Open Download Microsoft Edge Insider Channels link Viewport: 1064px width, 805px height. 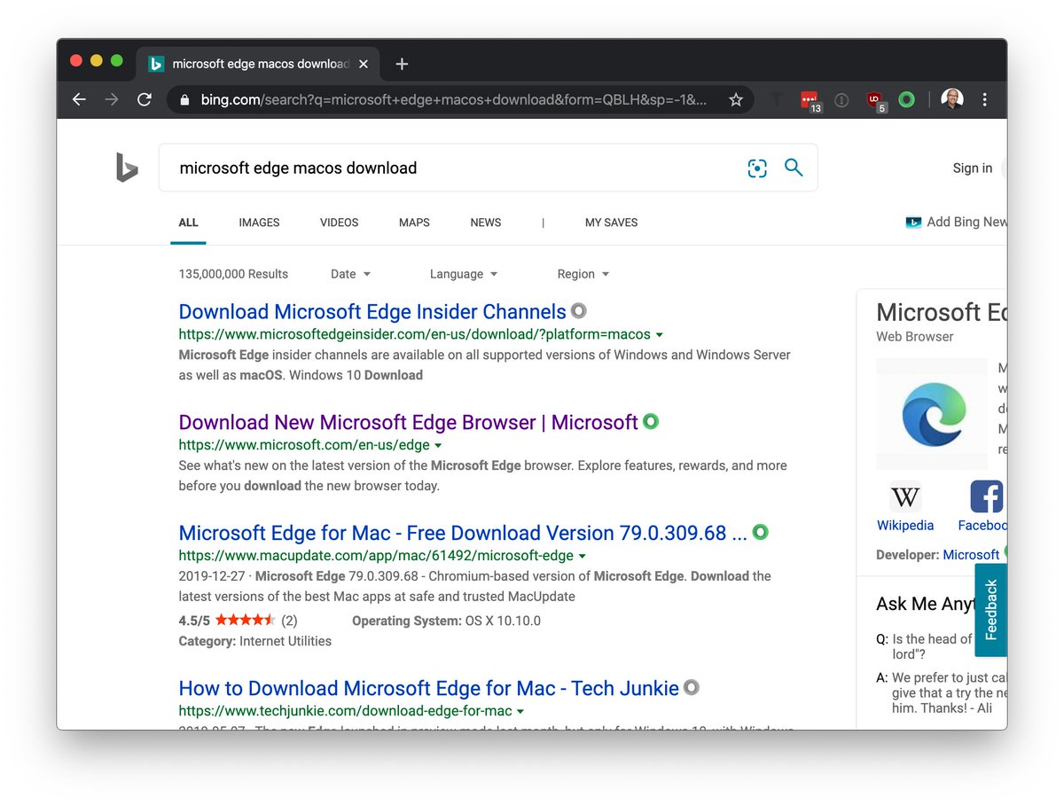pyautogui.click(x=372, y=312)
